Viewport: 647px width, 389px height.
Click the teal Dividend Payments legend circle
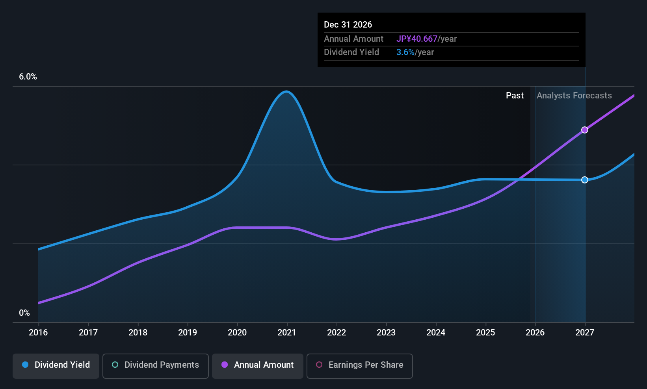pos(115,365)
